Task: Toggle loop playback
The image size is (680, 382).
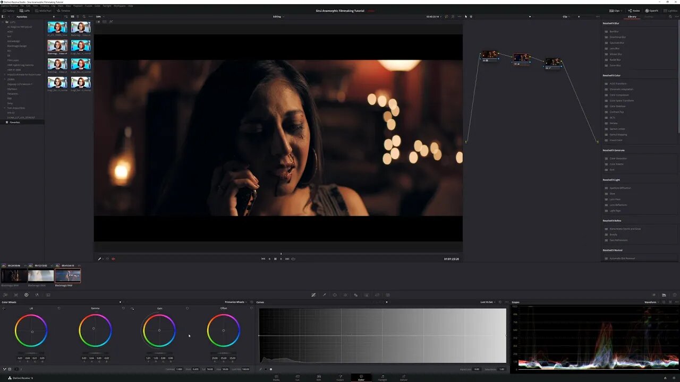Action: coord(293,259)
